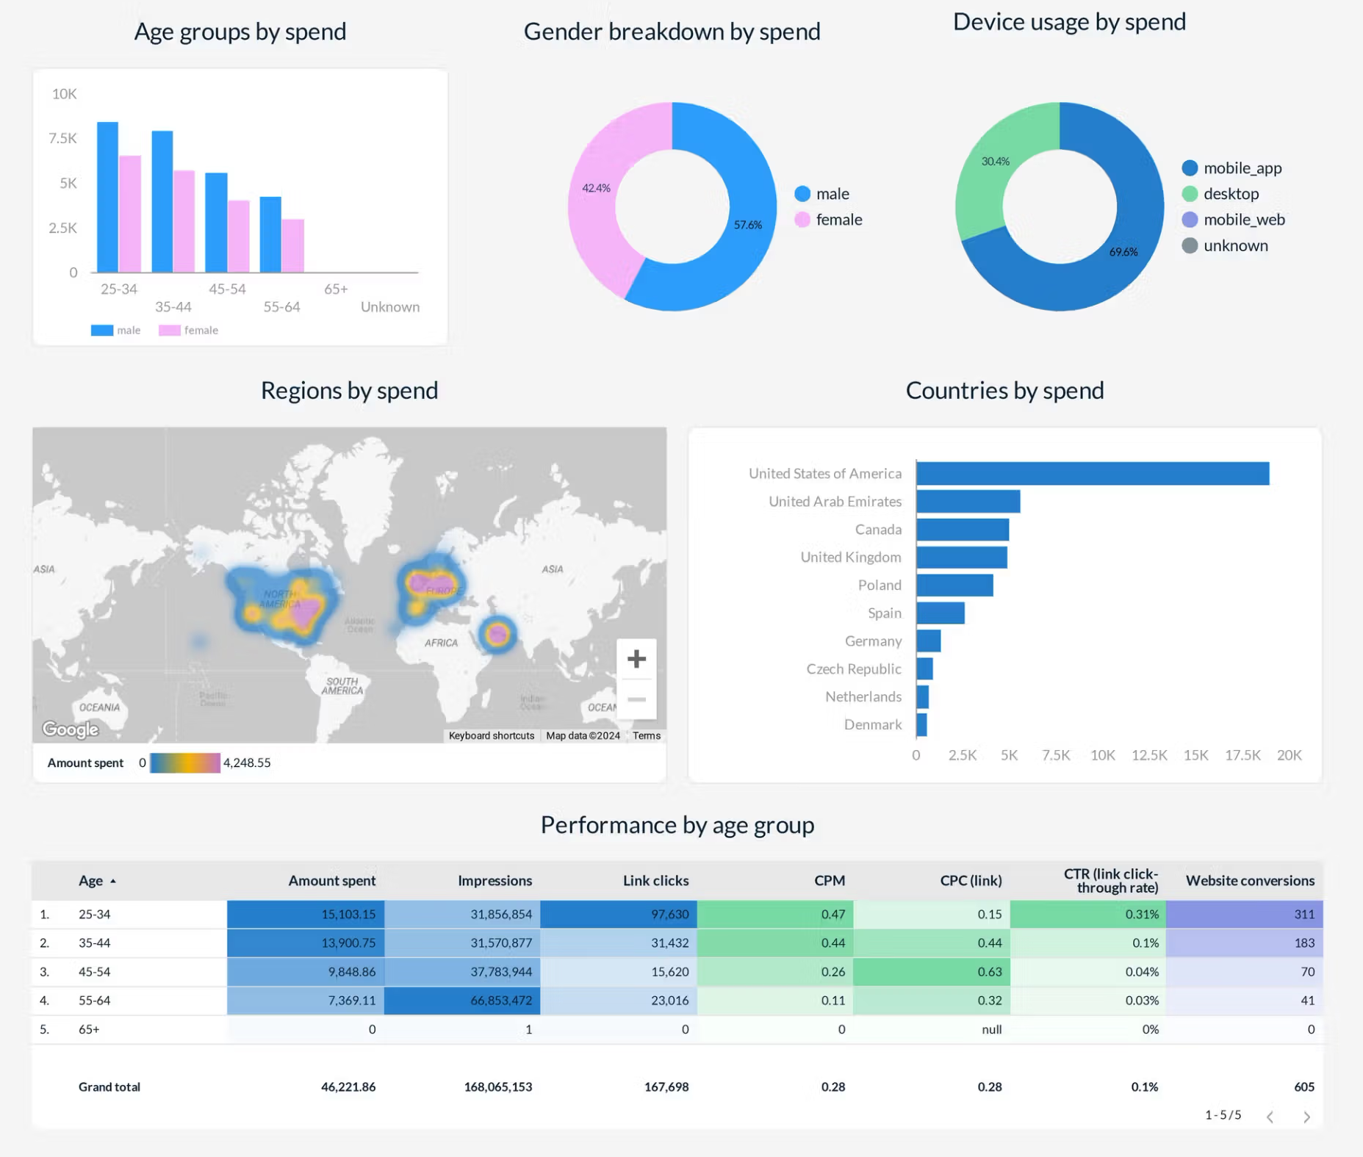Sort by Website conversions column header
Image resolution: width=1363 pixels, height=1157 pixels.
point(1250,880)
